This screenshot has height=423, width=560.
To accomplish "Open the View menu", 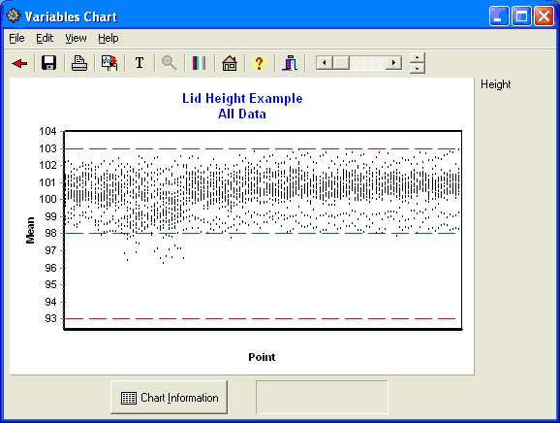I will click(76, 38).
